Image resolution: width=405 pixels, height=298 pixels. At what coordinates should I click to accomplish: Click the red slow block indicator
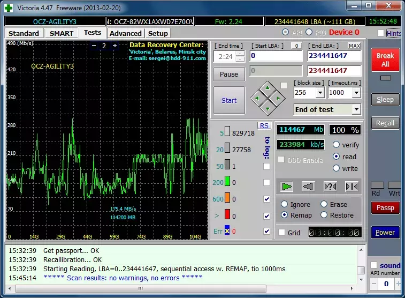pyautogui.click(x=227, y=214)
